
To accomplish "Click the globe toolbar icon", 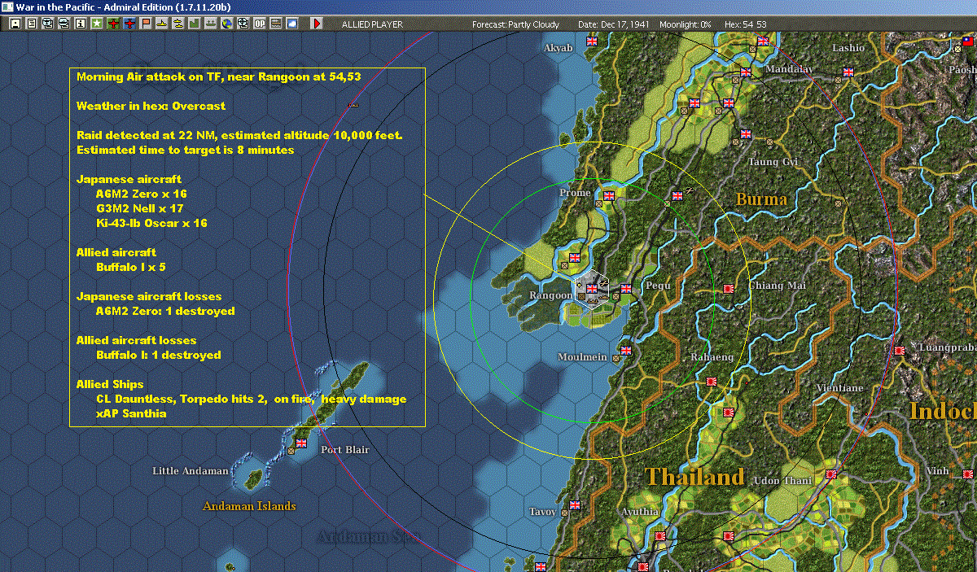I will click(x=227, y=24).
